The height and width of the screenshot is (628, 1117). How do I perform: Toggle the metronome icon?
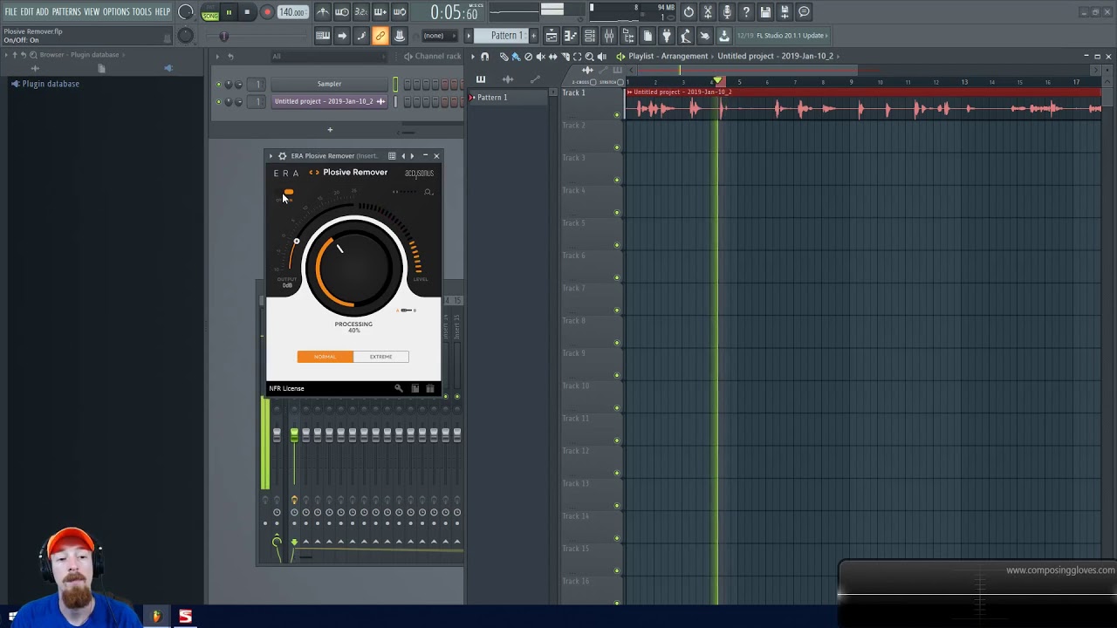click(323, 12)
